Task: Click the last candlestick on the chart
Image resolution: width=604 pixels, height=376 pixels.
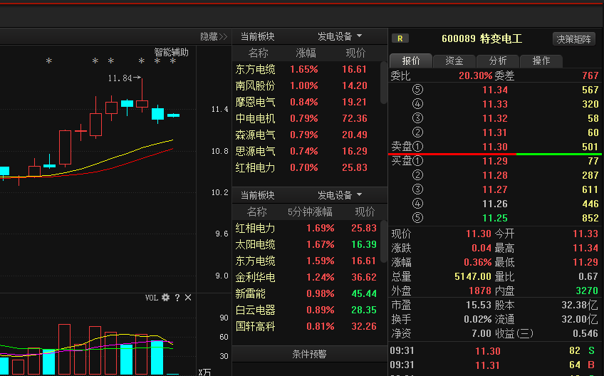Action: (x=173, y=115)
